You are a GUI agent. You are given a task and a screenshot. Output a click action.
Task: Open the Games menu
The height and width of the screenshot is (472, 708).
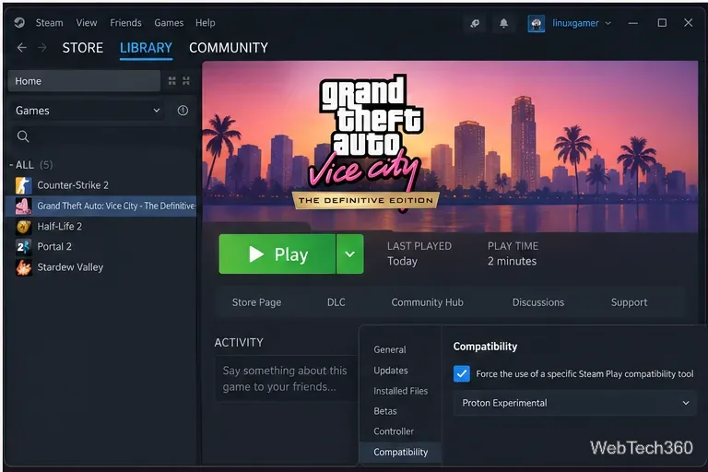tap(169, 22)
